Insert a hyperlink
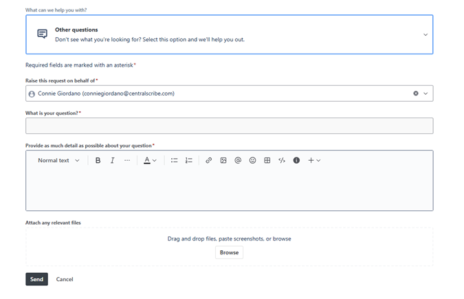Image resolution: width=464 pixels, height=299 pixels. click(x=208, y=160)
